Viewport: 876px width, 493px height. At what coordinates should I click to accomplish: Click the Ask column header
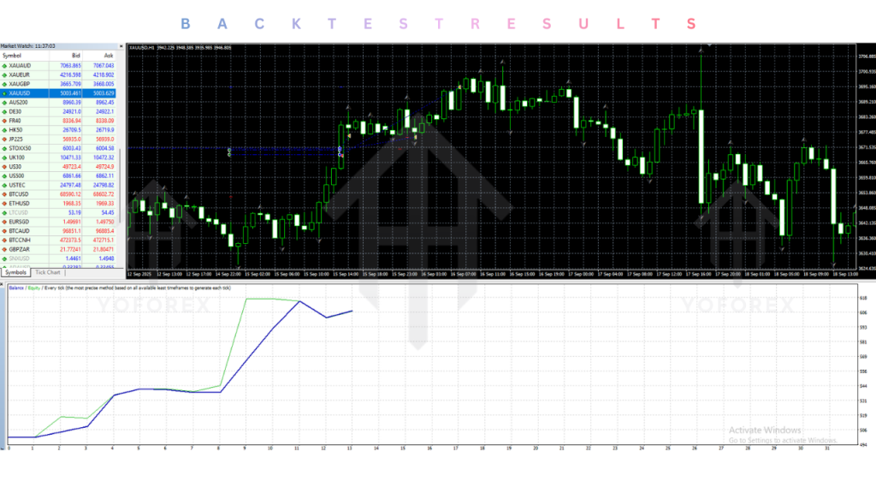(108, 56)
